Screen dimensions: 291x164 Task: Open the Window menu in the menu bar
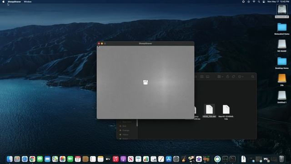(28, 2)
